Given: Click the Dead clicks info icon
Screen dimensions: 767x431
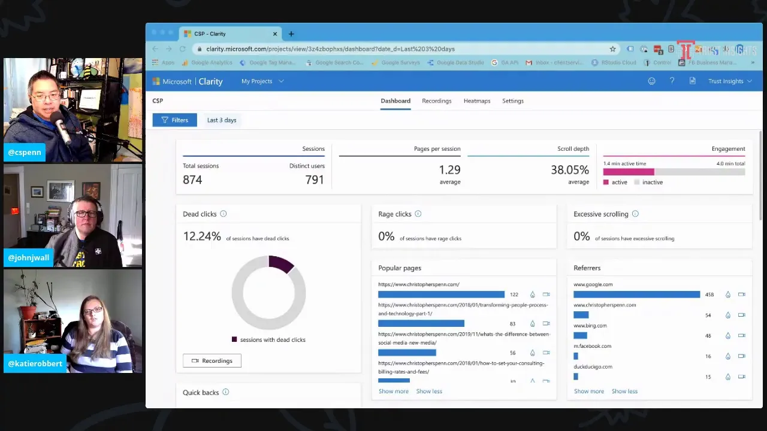Looking at the screenshot, I should pos(224,214).
